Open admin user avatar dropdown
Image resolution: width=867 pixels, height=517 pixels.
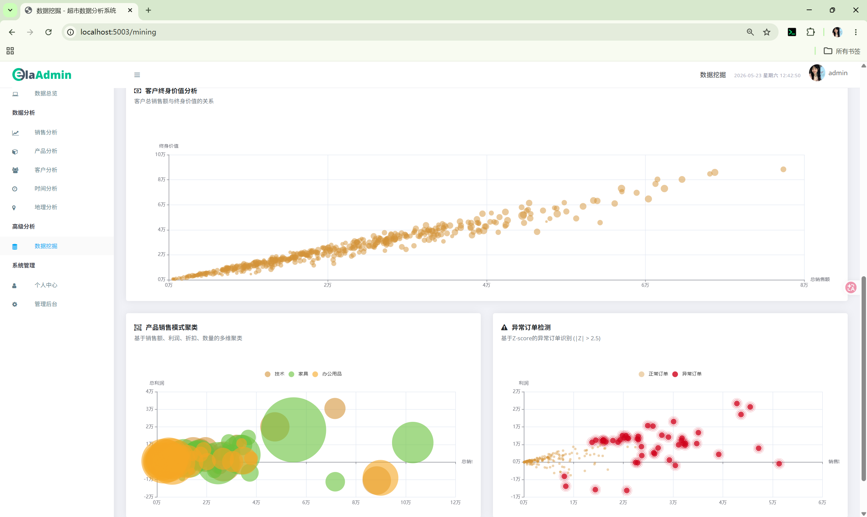[828, 73]
